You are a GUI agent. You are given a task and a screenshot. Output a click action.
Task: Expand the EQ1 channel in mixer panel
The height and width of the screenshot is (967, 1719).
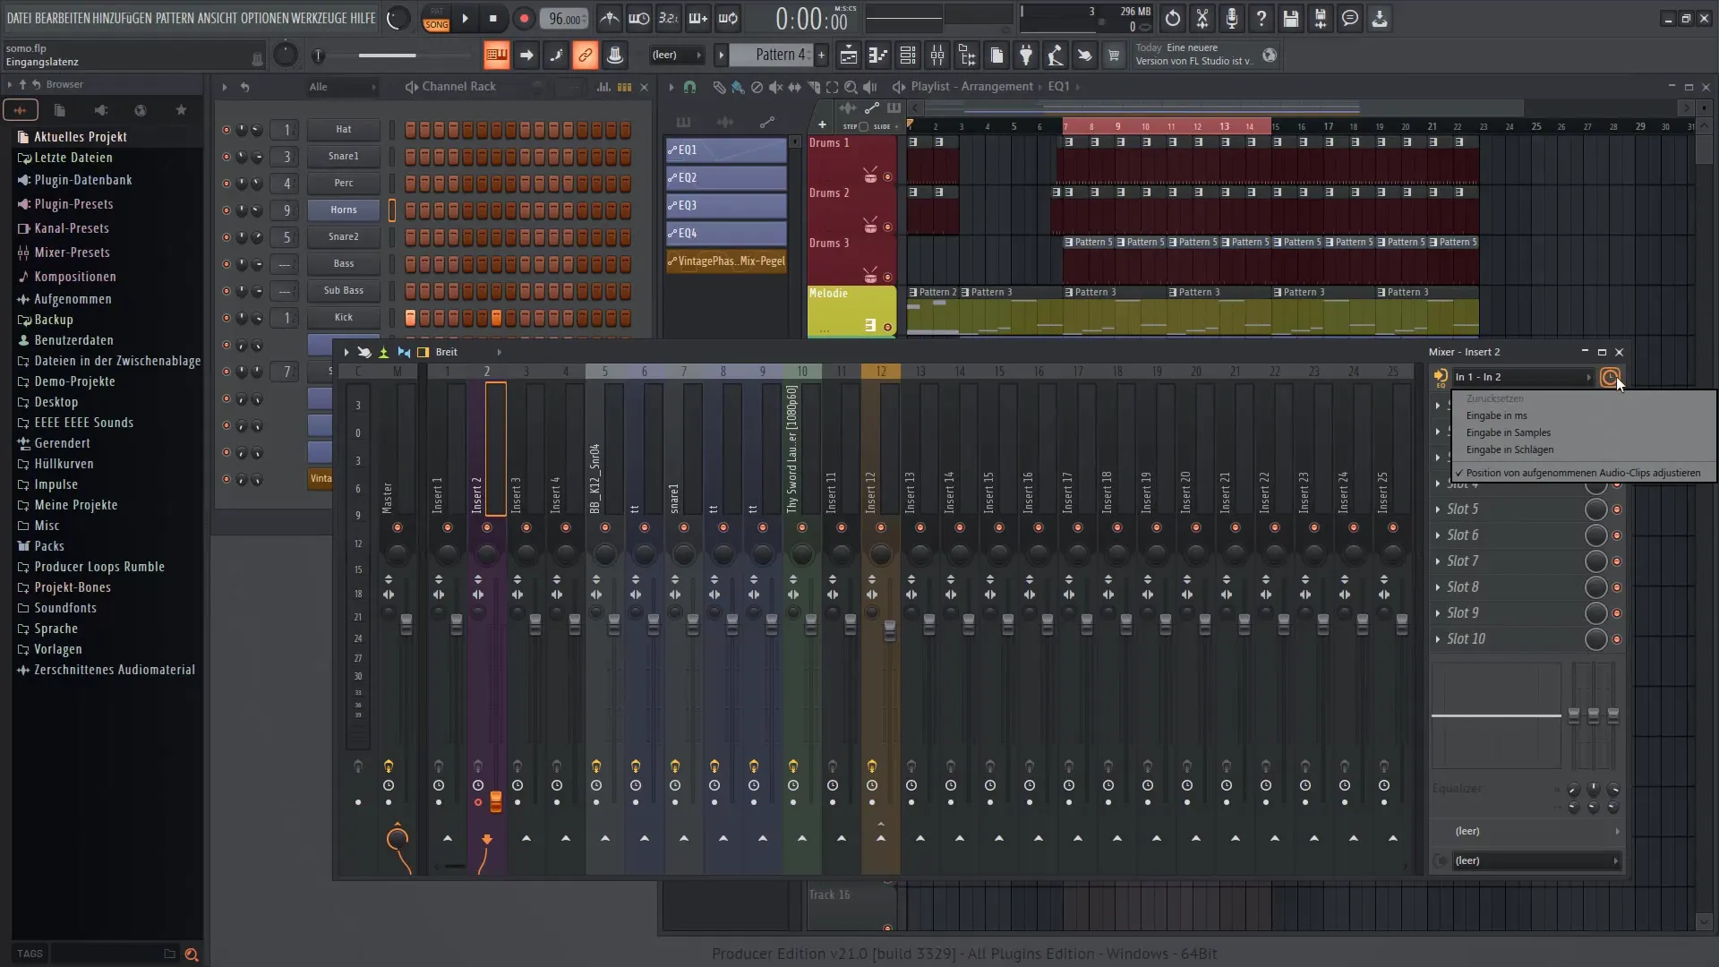(725, 149)
